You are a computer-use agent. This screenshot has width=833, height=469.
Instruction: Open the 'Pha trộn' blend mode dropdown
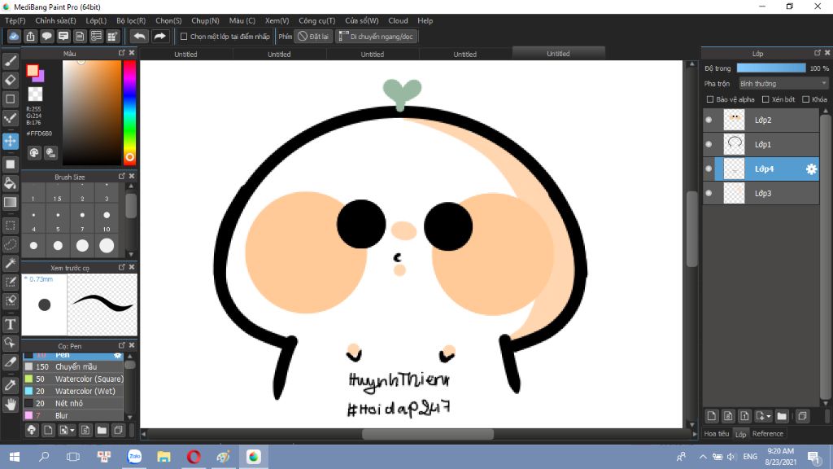coord(783,84)
